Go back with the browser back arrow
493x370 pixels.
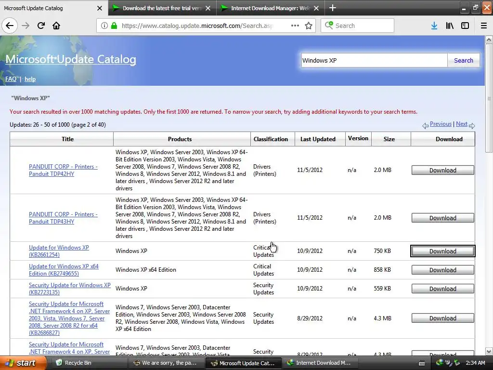coord(10,26)
